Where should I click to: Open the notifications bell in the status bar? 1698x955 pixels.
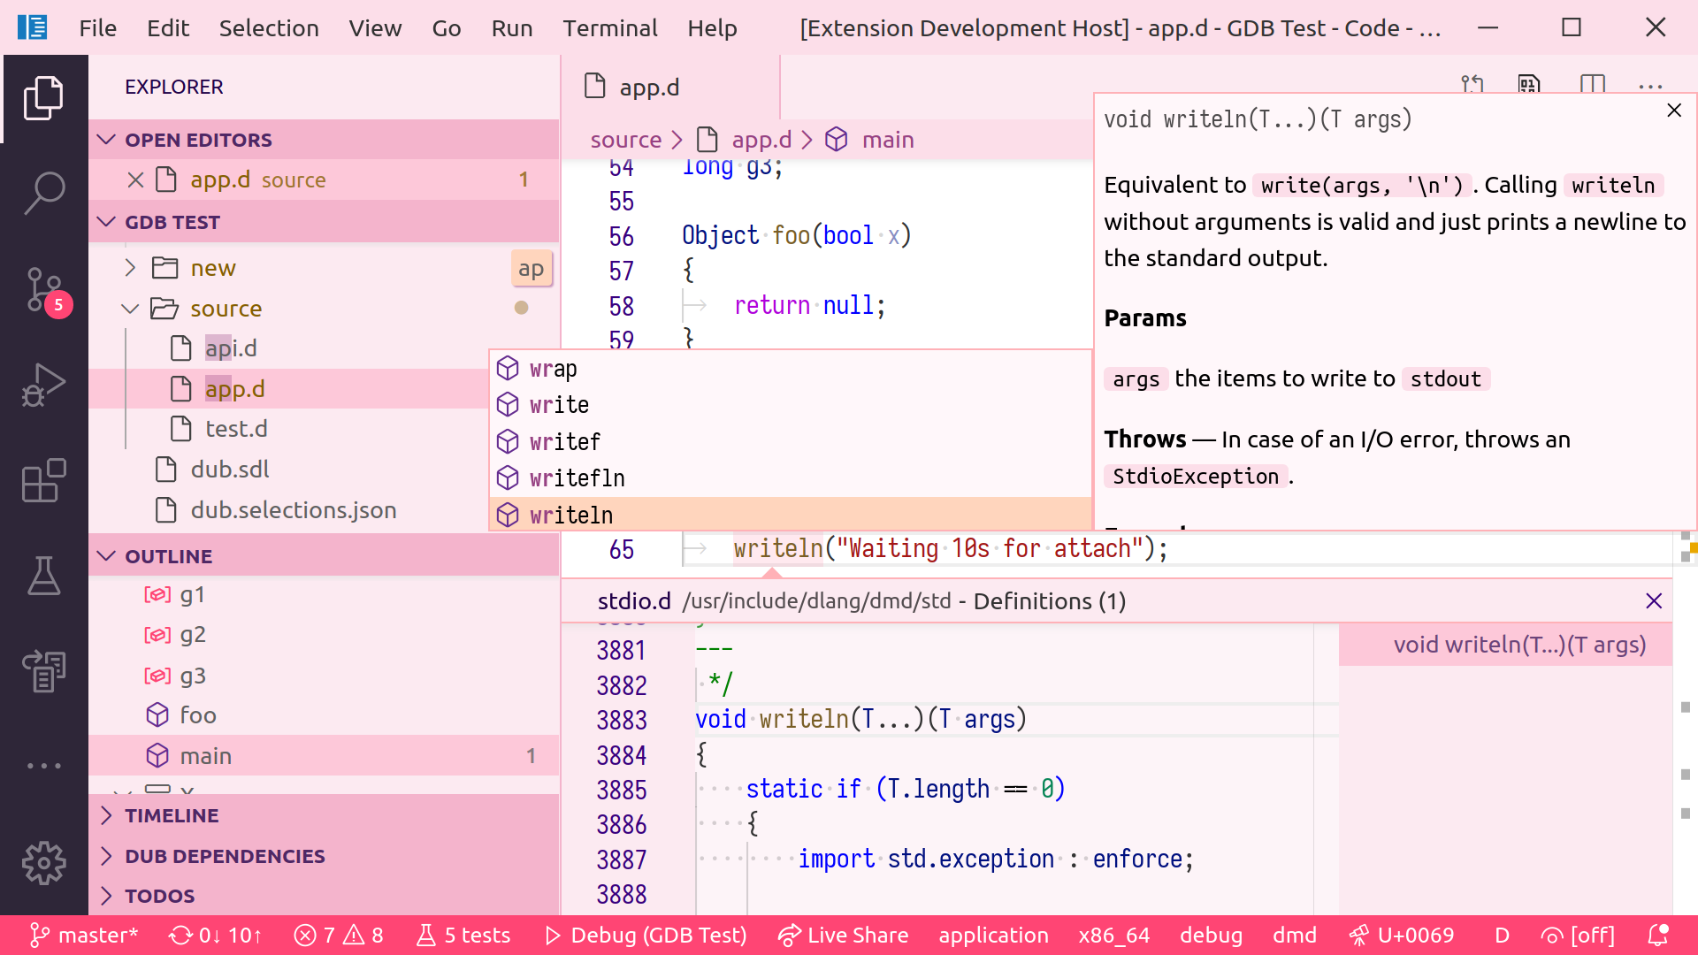[1659, 935]
